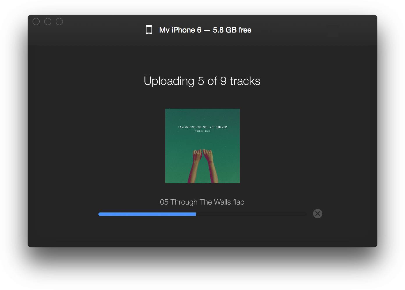This screenshot has height=290, width=405.
Task: Cancel the upload with the X button
Action: 318,214
